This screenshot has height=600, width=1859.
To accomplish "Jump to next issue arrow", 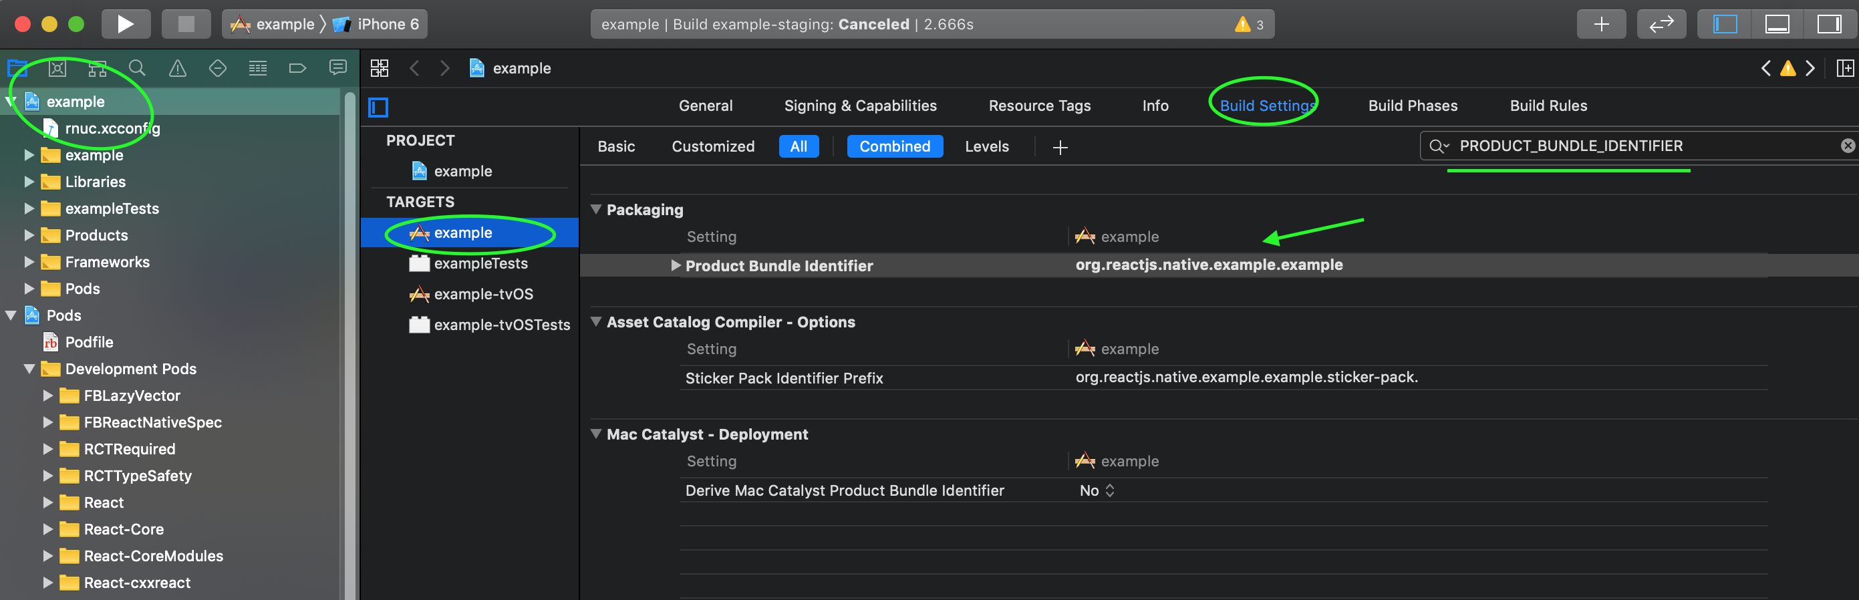I will (x=1810, y=69).
